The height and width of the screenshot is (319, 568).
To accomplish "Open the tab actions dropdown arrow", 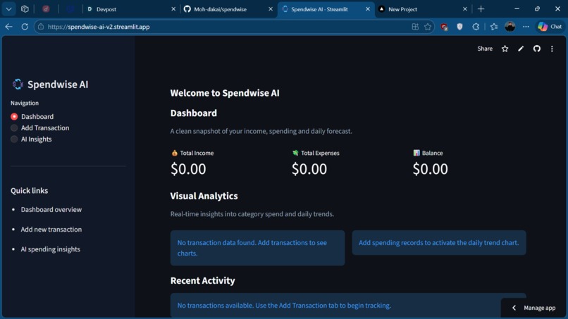I will click(x=8, y=9).
